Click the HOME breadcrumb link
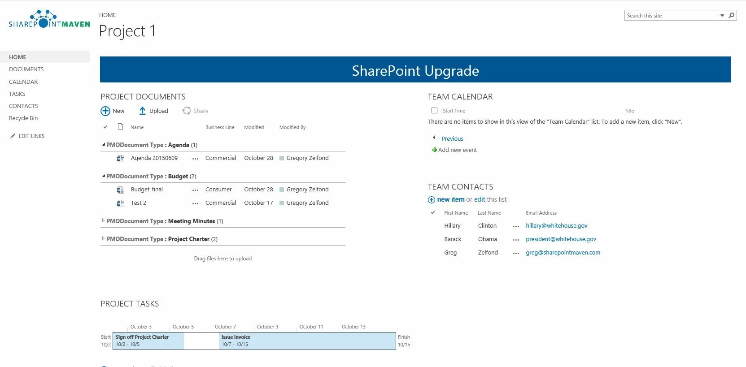746x367 pixels. point(108,15)
